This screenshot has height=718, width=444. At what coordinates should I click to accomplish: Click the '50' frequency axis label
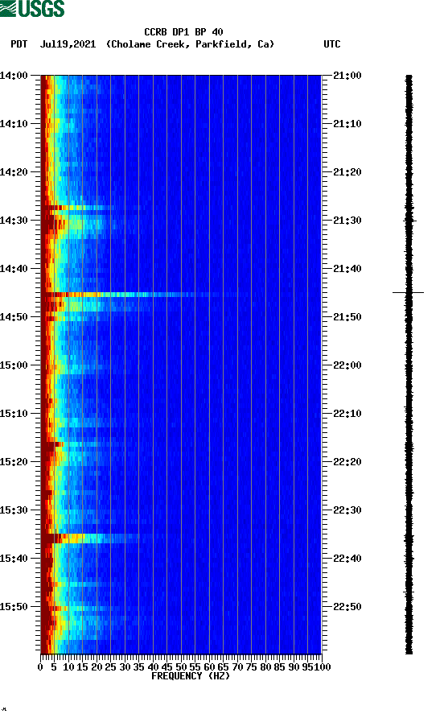181,667
